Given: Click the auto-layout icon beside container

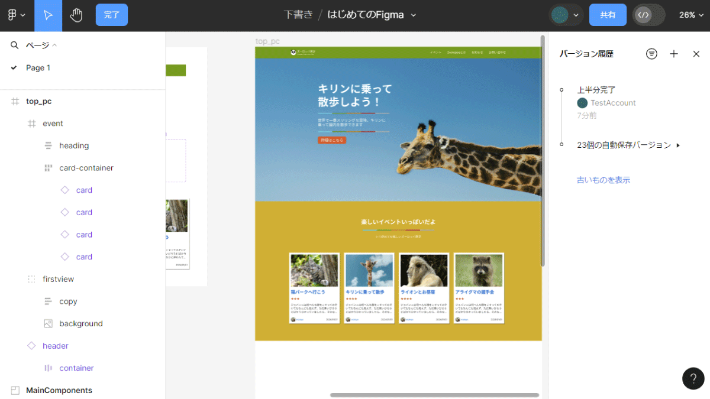Looking at the screenshot, I should coord(48,368).
